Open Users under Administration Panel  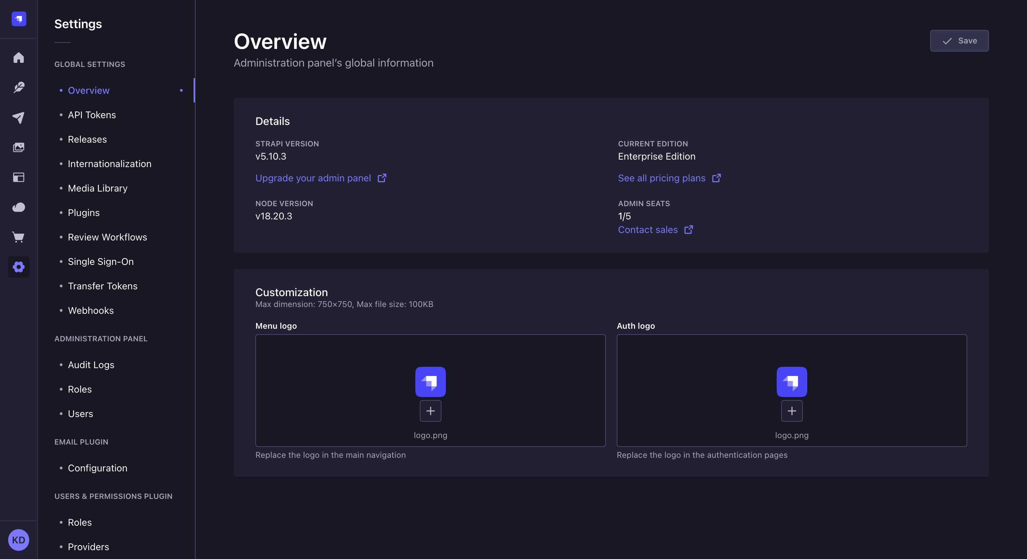80,414
